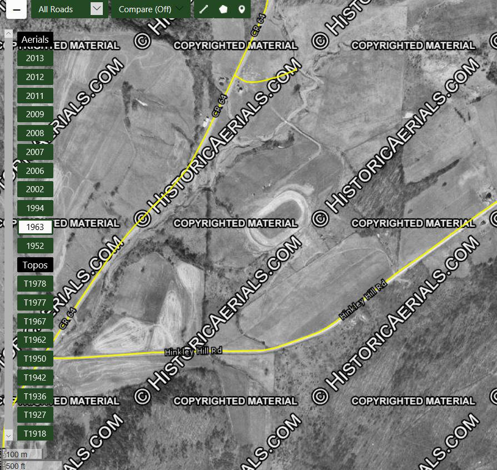Click the zoom out minus button
The width and height of the screenshot is (497, 470).
pos(16,9)
